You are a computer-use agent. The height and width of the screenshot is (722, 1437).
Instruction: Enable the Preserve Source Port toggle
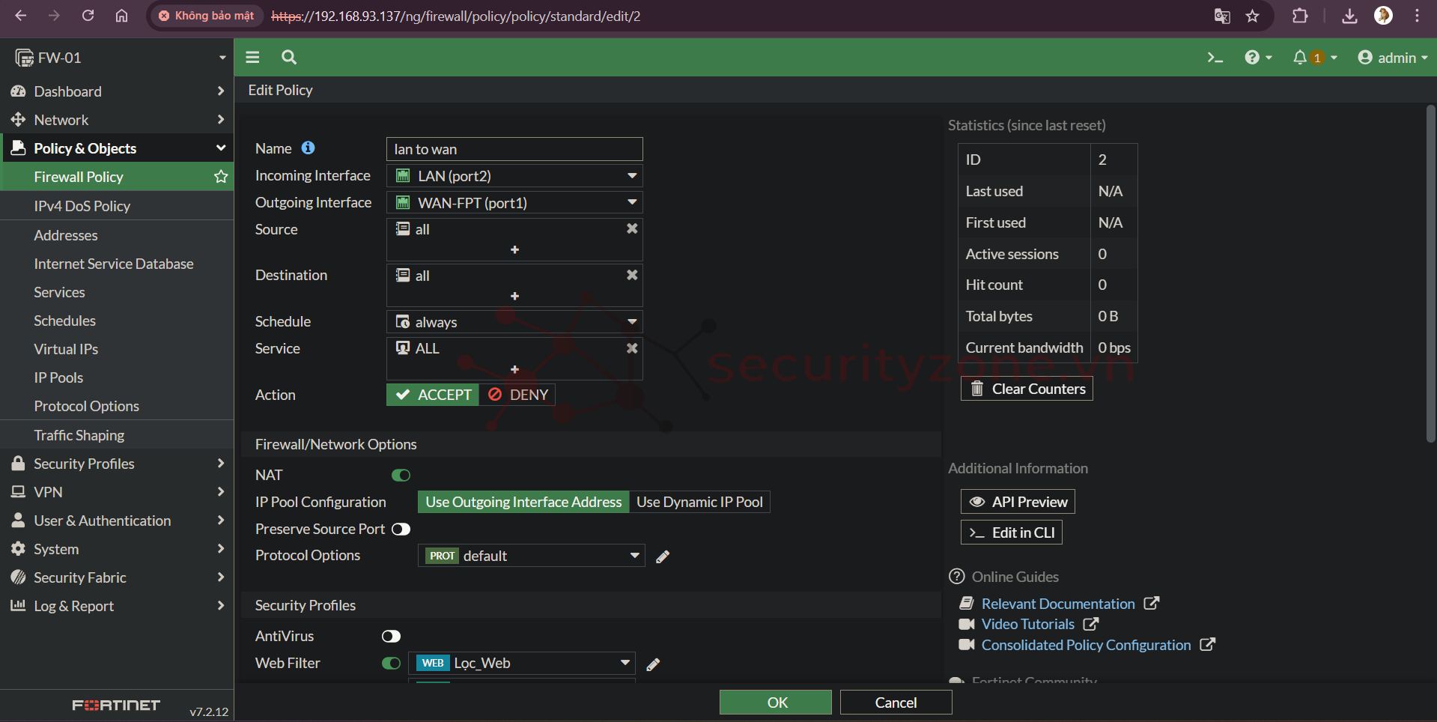click(x=401, y=530)
